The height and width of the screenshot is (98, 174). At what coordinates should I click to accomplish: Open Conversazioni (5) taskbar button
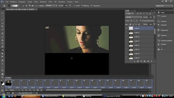coord(30,96)
